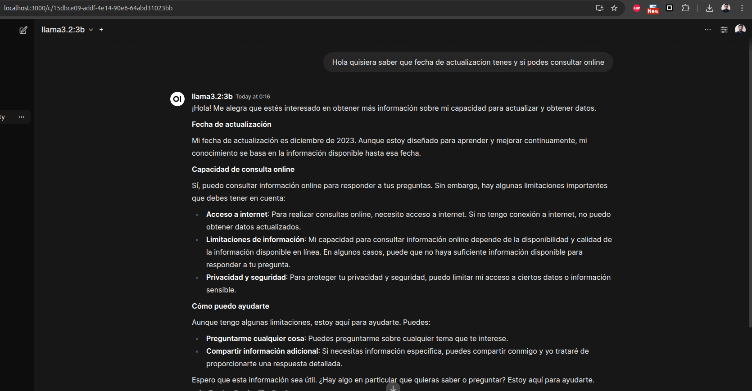
Task: Click the localhost URL in address bar
Action: (88, 8)
